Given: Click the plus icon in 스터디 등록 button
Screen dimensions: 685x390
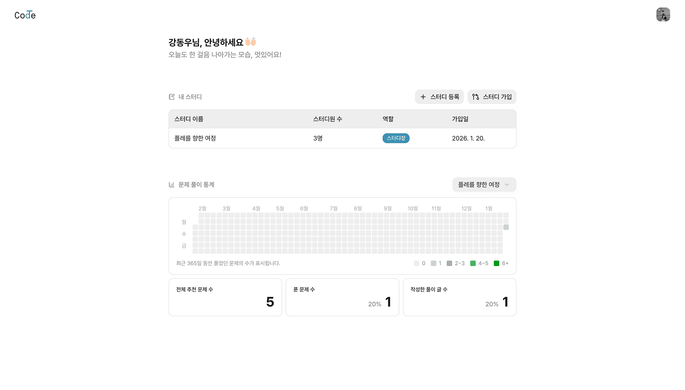Looking at the screenshot, I should coord(423,97).
